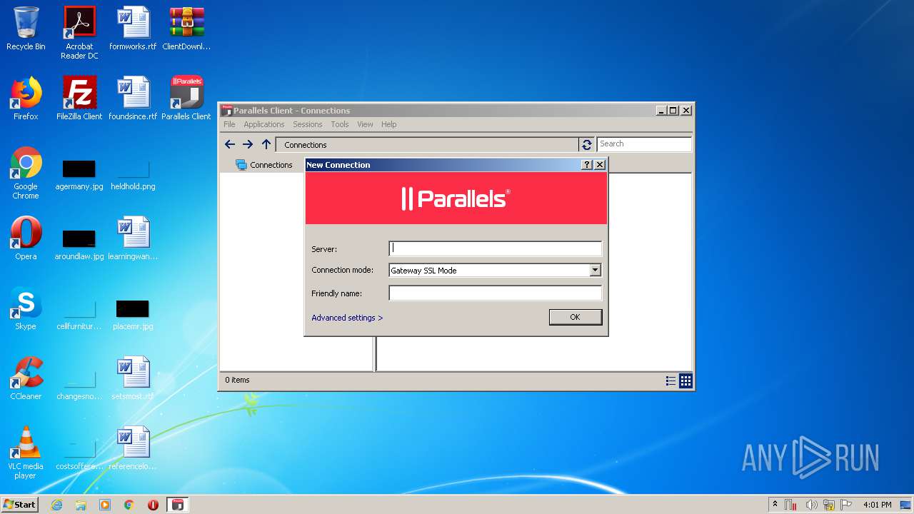Click the Search box in Parallels Client
914x514 pixels.
click(644, 144)
